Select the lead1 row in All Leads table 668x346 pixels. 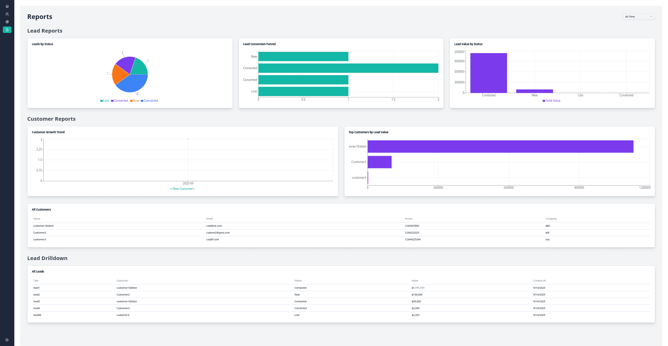click(x=143, y=288)
